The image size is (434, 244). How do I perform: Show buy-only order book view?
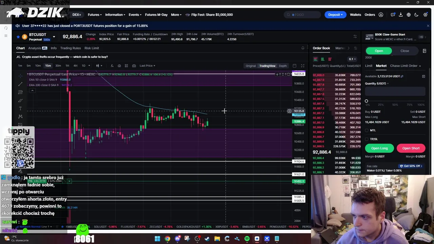(x=322, y=59)
